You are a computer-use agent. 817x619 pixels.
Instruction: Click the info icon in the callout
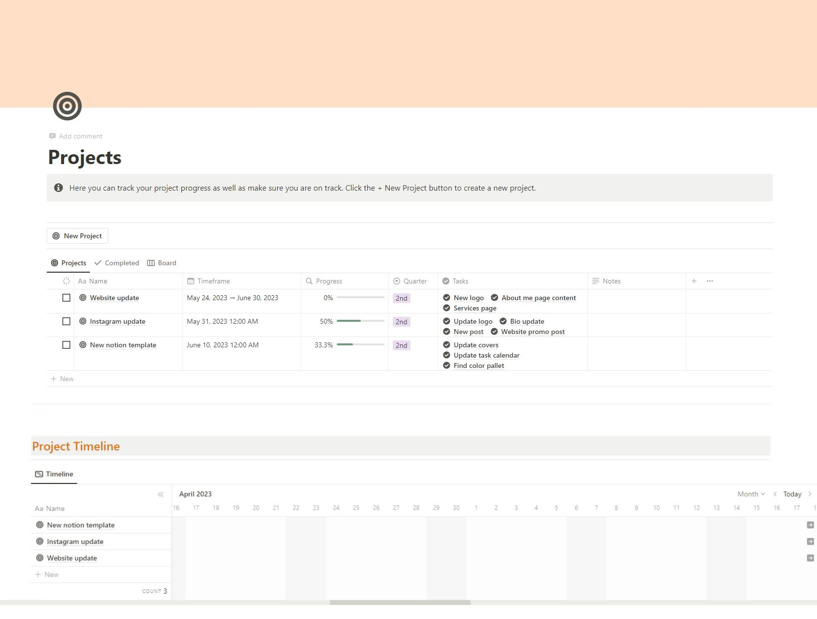(58, 188)
